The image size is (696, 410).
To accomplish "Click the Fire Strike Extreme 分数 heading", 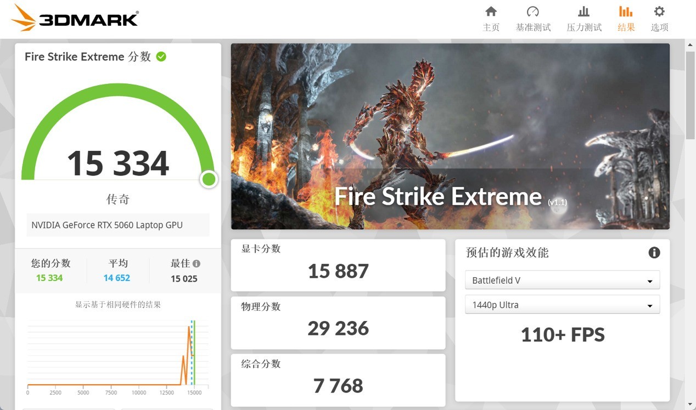I will point(88,57).
